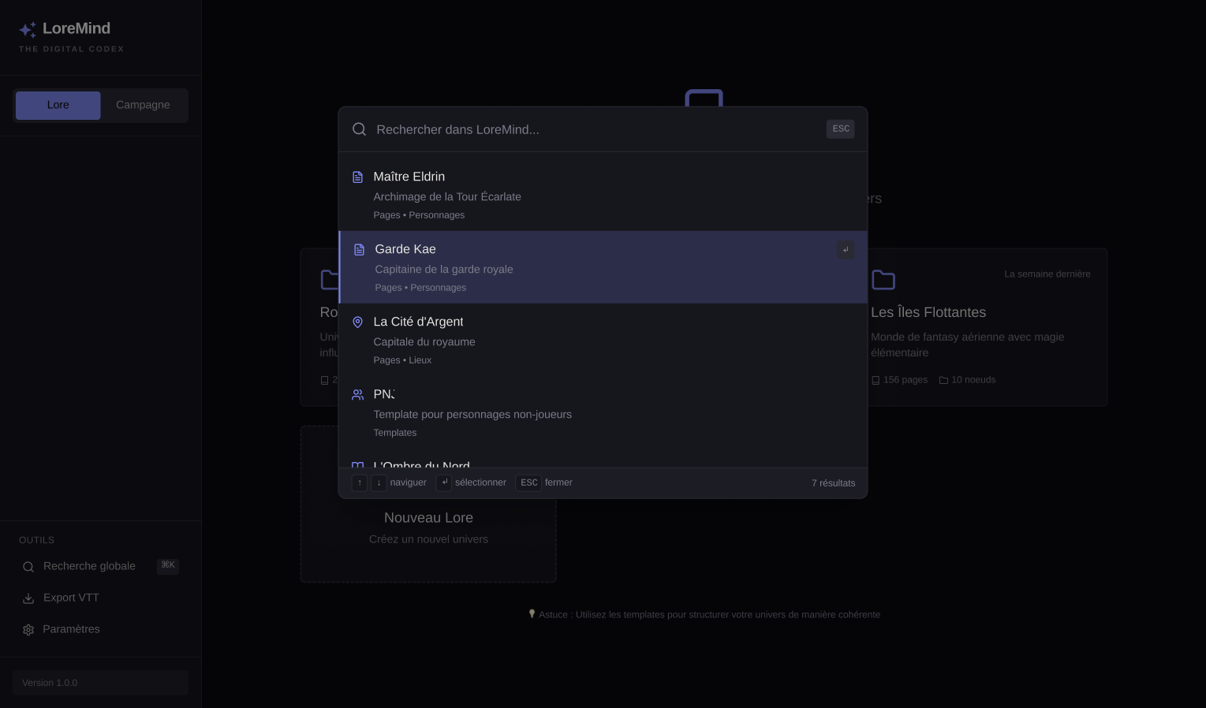The width and height of the screenshot is (1206, 708).
Task: Click the folder icon of Les Îles Flottantes
Action: point(883,280)
